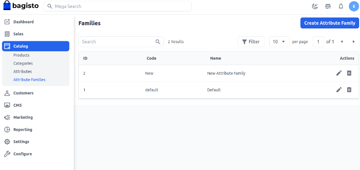Delete the Default attribute family
Viewport: 360px width, 170px height.
tap(349, 90)
